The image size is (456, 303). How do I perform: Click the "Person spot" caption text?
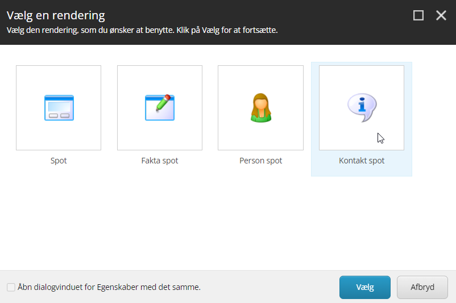click(260, 161)
